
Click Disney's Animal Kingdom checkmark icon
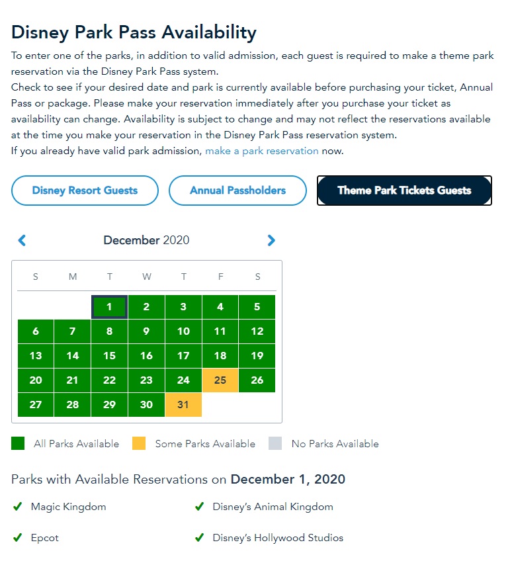click(x=199, y=507)
